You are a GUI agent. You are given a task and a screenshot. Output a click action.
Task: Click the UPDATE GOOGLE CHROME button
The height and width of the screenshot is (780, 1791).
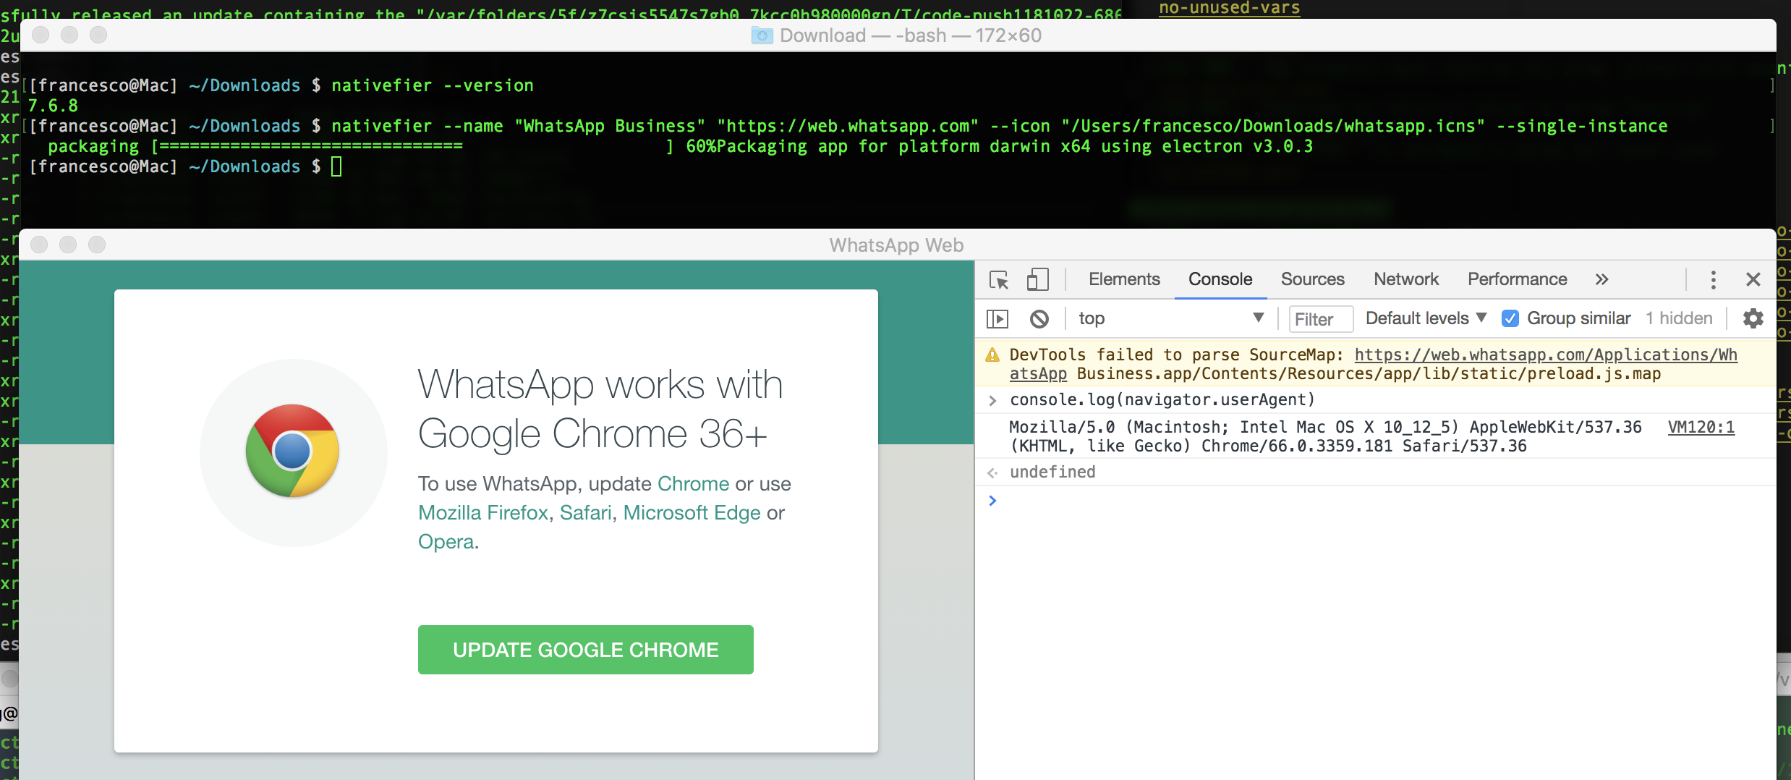[x=586, y=650]
